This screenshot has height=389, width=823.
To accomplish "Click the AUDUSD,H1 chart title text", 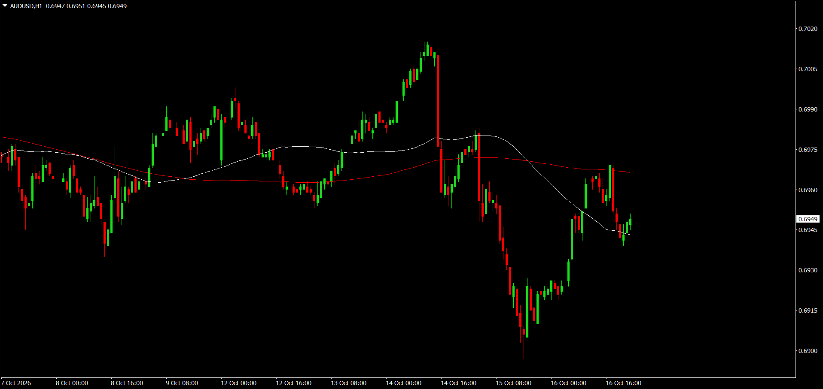I will [x=26, y=6].
